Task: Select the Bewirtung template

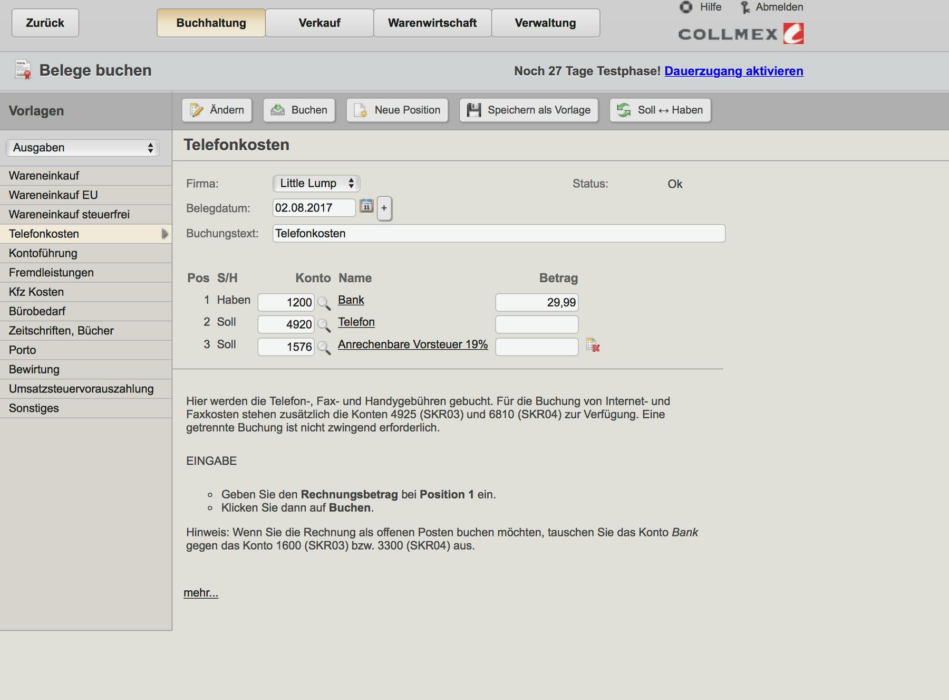Action: (86, 370)
